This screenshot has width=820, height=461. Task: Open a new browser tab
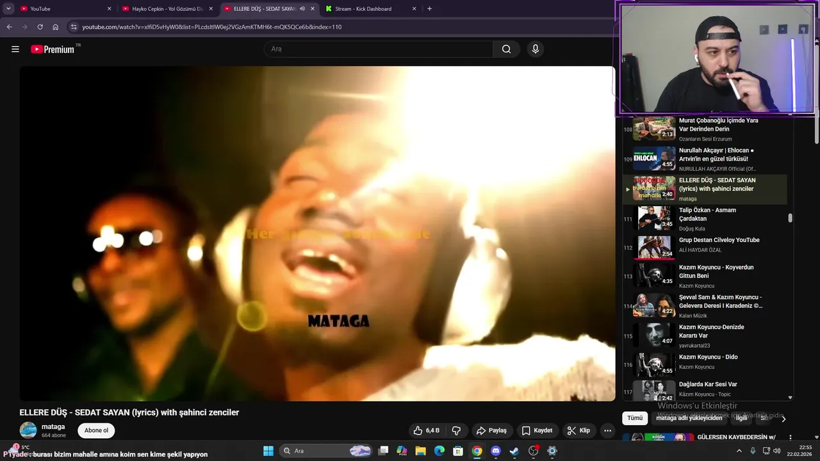[x=429, y=9]
